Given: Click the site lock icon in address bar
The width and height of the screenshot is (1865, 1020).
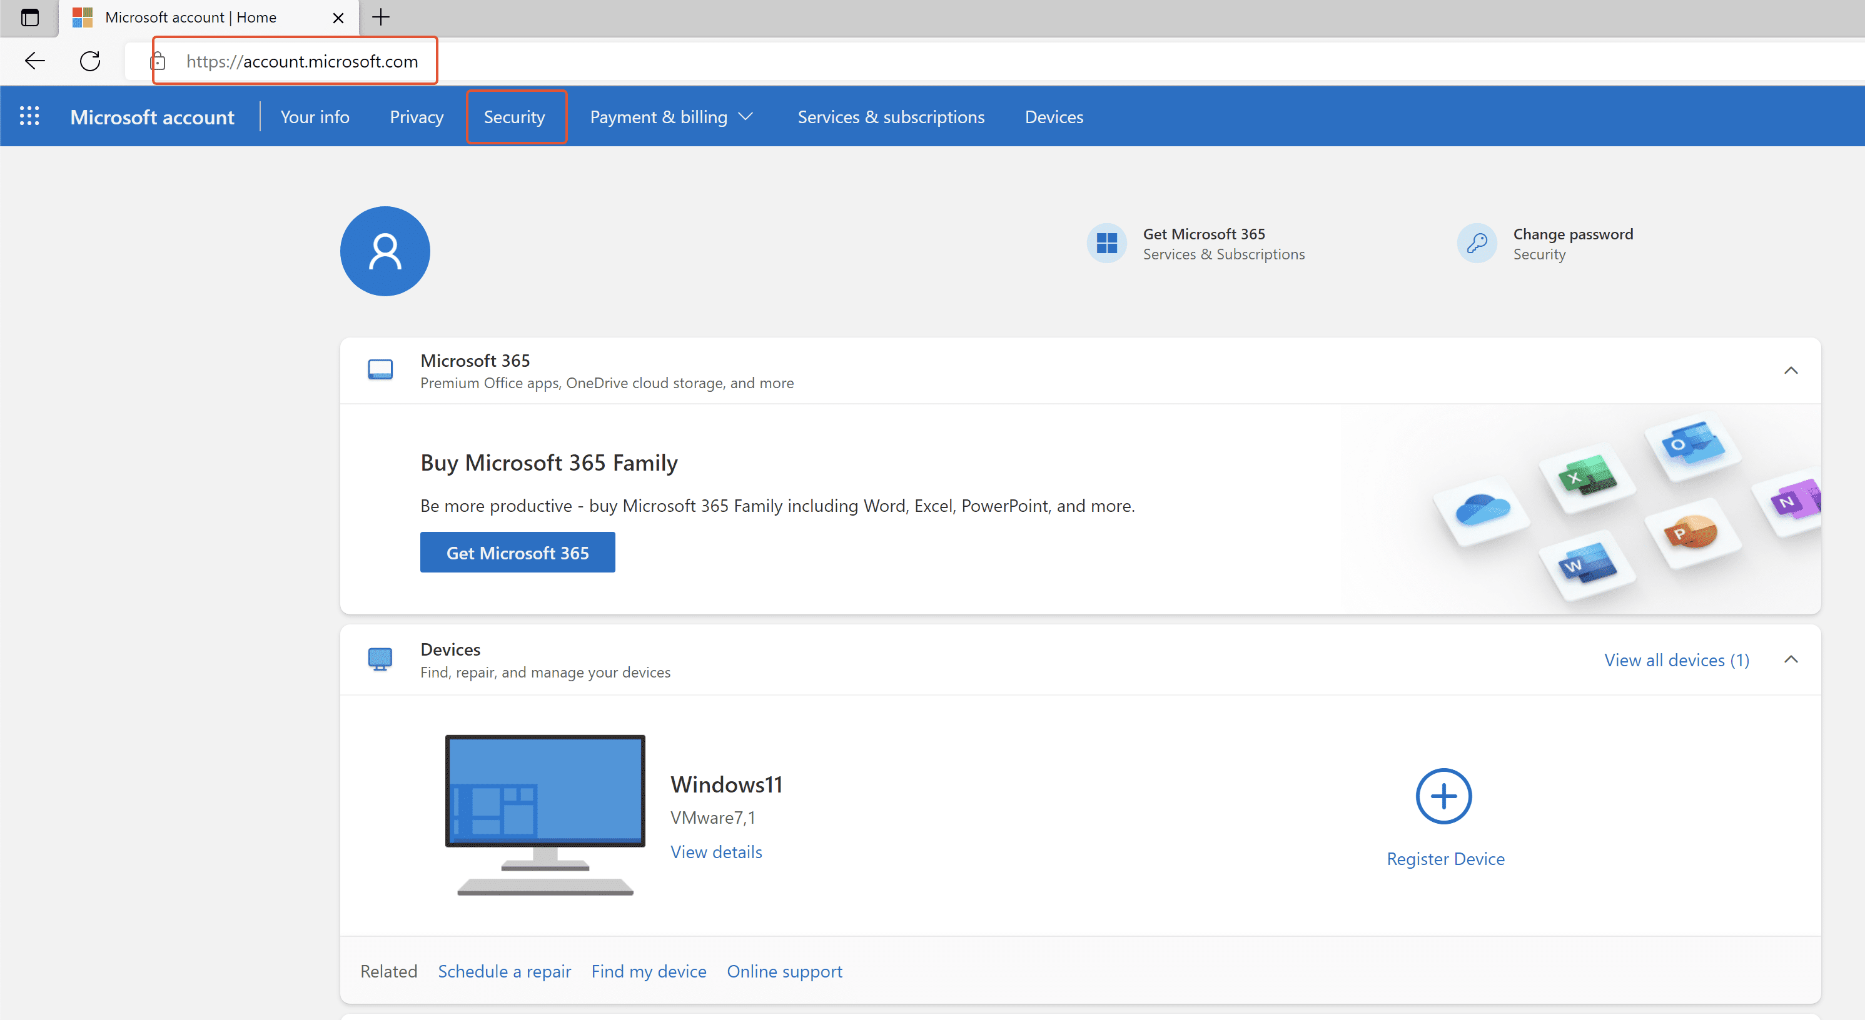Looking at the screenshot, I should [158, 61].
